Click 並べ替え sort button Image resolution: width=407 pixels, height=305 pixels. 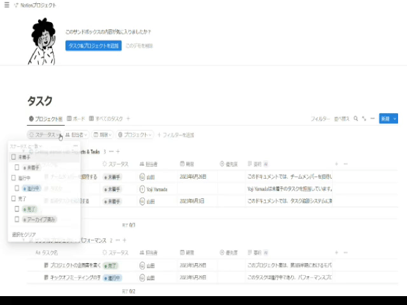coord(341,119)
